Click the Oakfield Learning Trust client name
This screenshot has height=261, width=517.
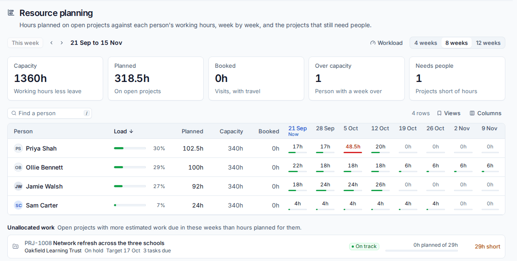click(x=53, y=251)
